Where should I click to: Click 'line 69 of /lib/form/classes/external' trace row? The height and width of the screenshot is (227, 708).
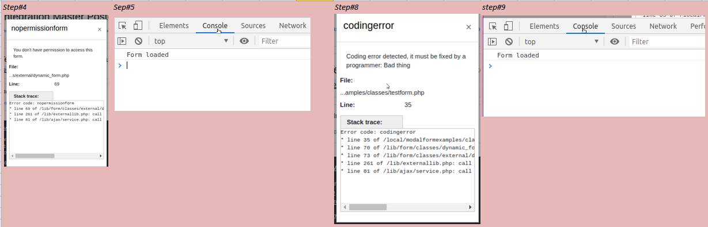point(56,109)
